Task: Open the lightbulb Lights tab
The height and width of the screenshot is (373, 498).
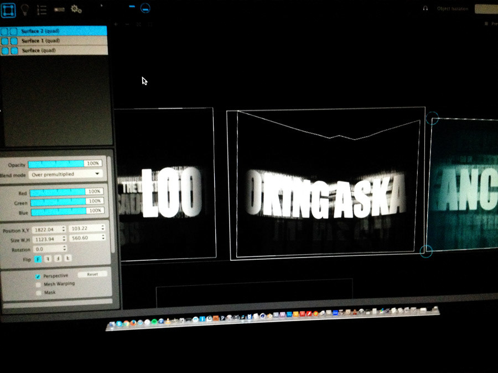Action: click(25, 10)
